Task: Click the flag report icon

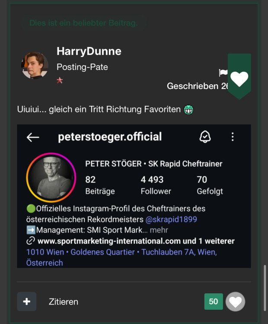Action: click(x=223, y=73)
